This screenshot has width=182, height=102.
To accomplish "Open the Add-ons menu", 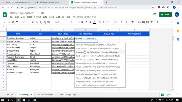I will (x=60, y=17).
